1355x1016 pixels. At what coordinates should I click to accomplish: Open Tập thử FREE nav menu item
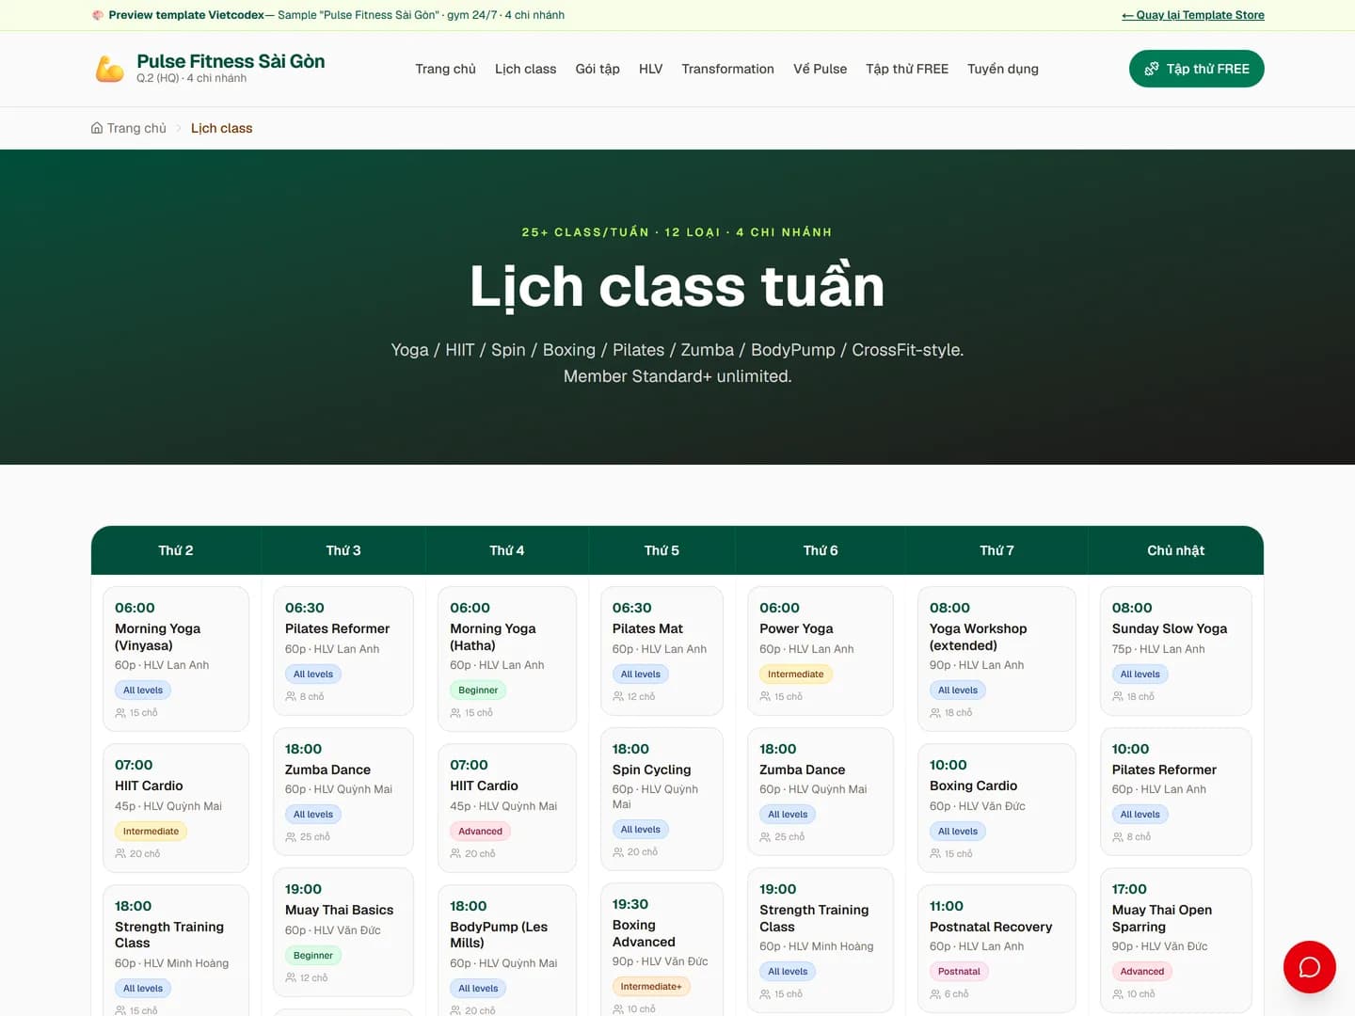(907, 69)
